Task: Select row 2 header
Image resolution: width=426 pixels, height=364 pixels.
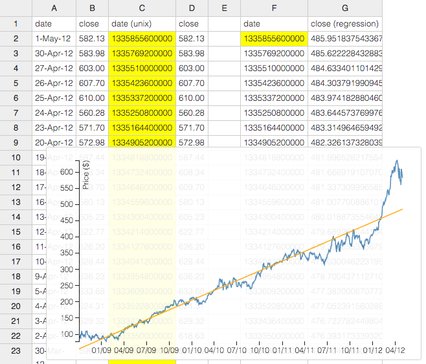Action: point(16,39)
